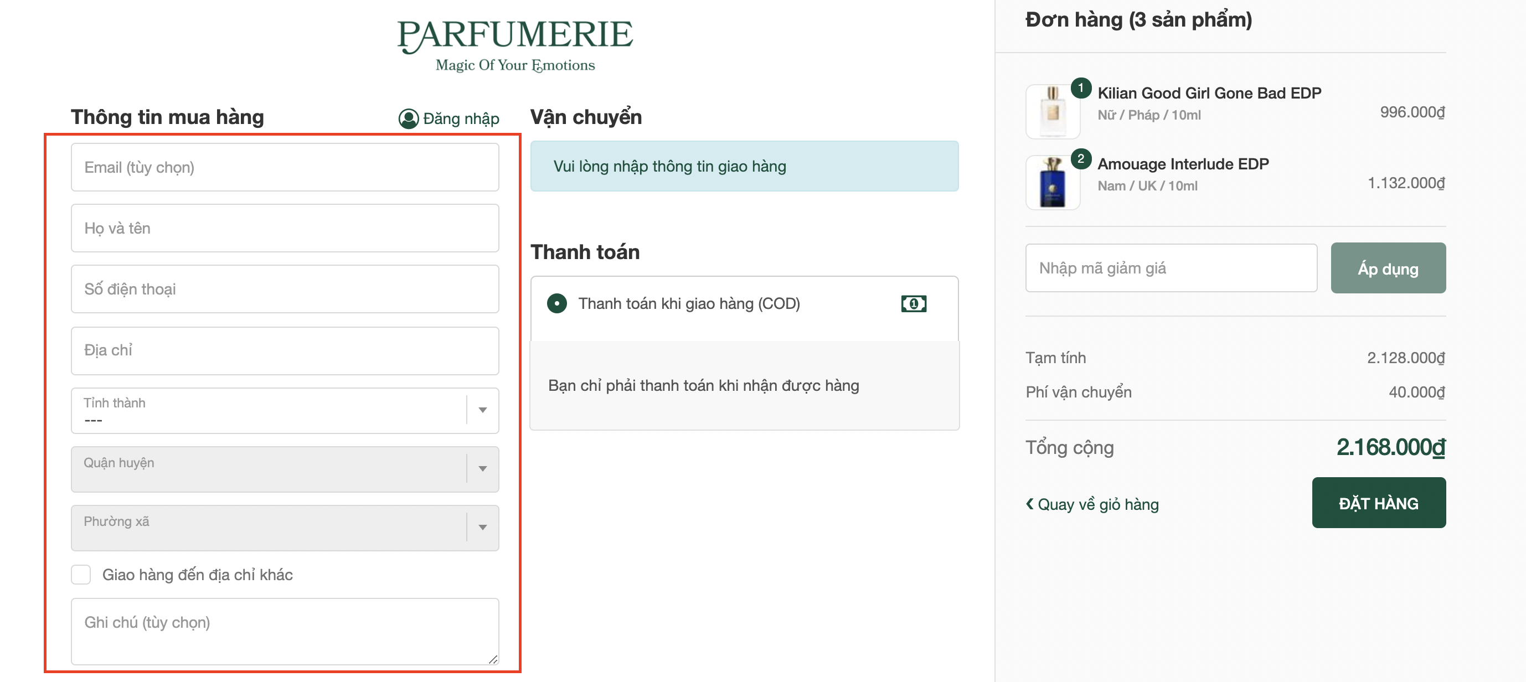Click the back chevron beside Quay về giỏ hàng
Screen dimensions: 1526x682
1029,504
